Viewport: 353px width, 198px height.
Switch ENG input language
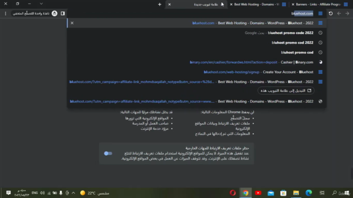tap(35, 193)
